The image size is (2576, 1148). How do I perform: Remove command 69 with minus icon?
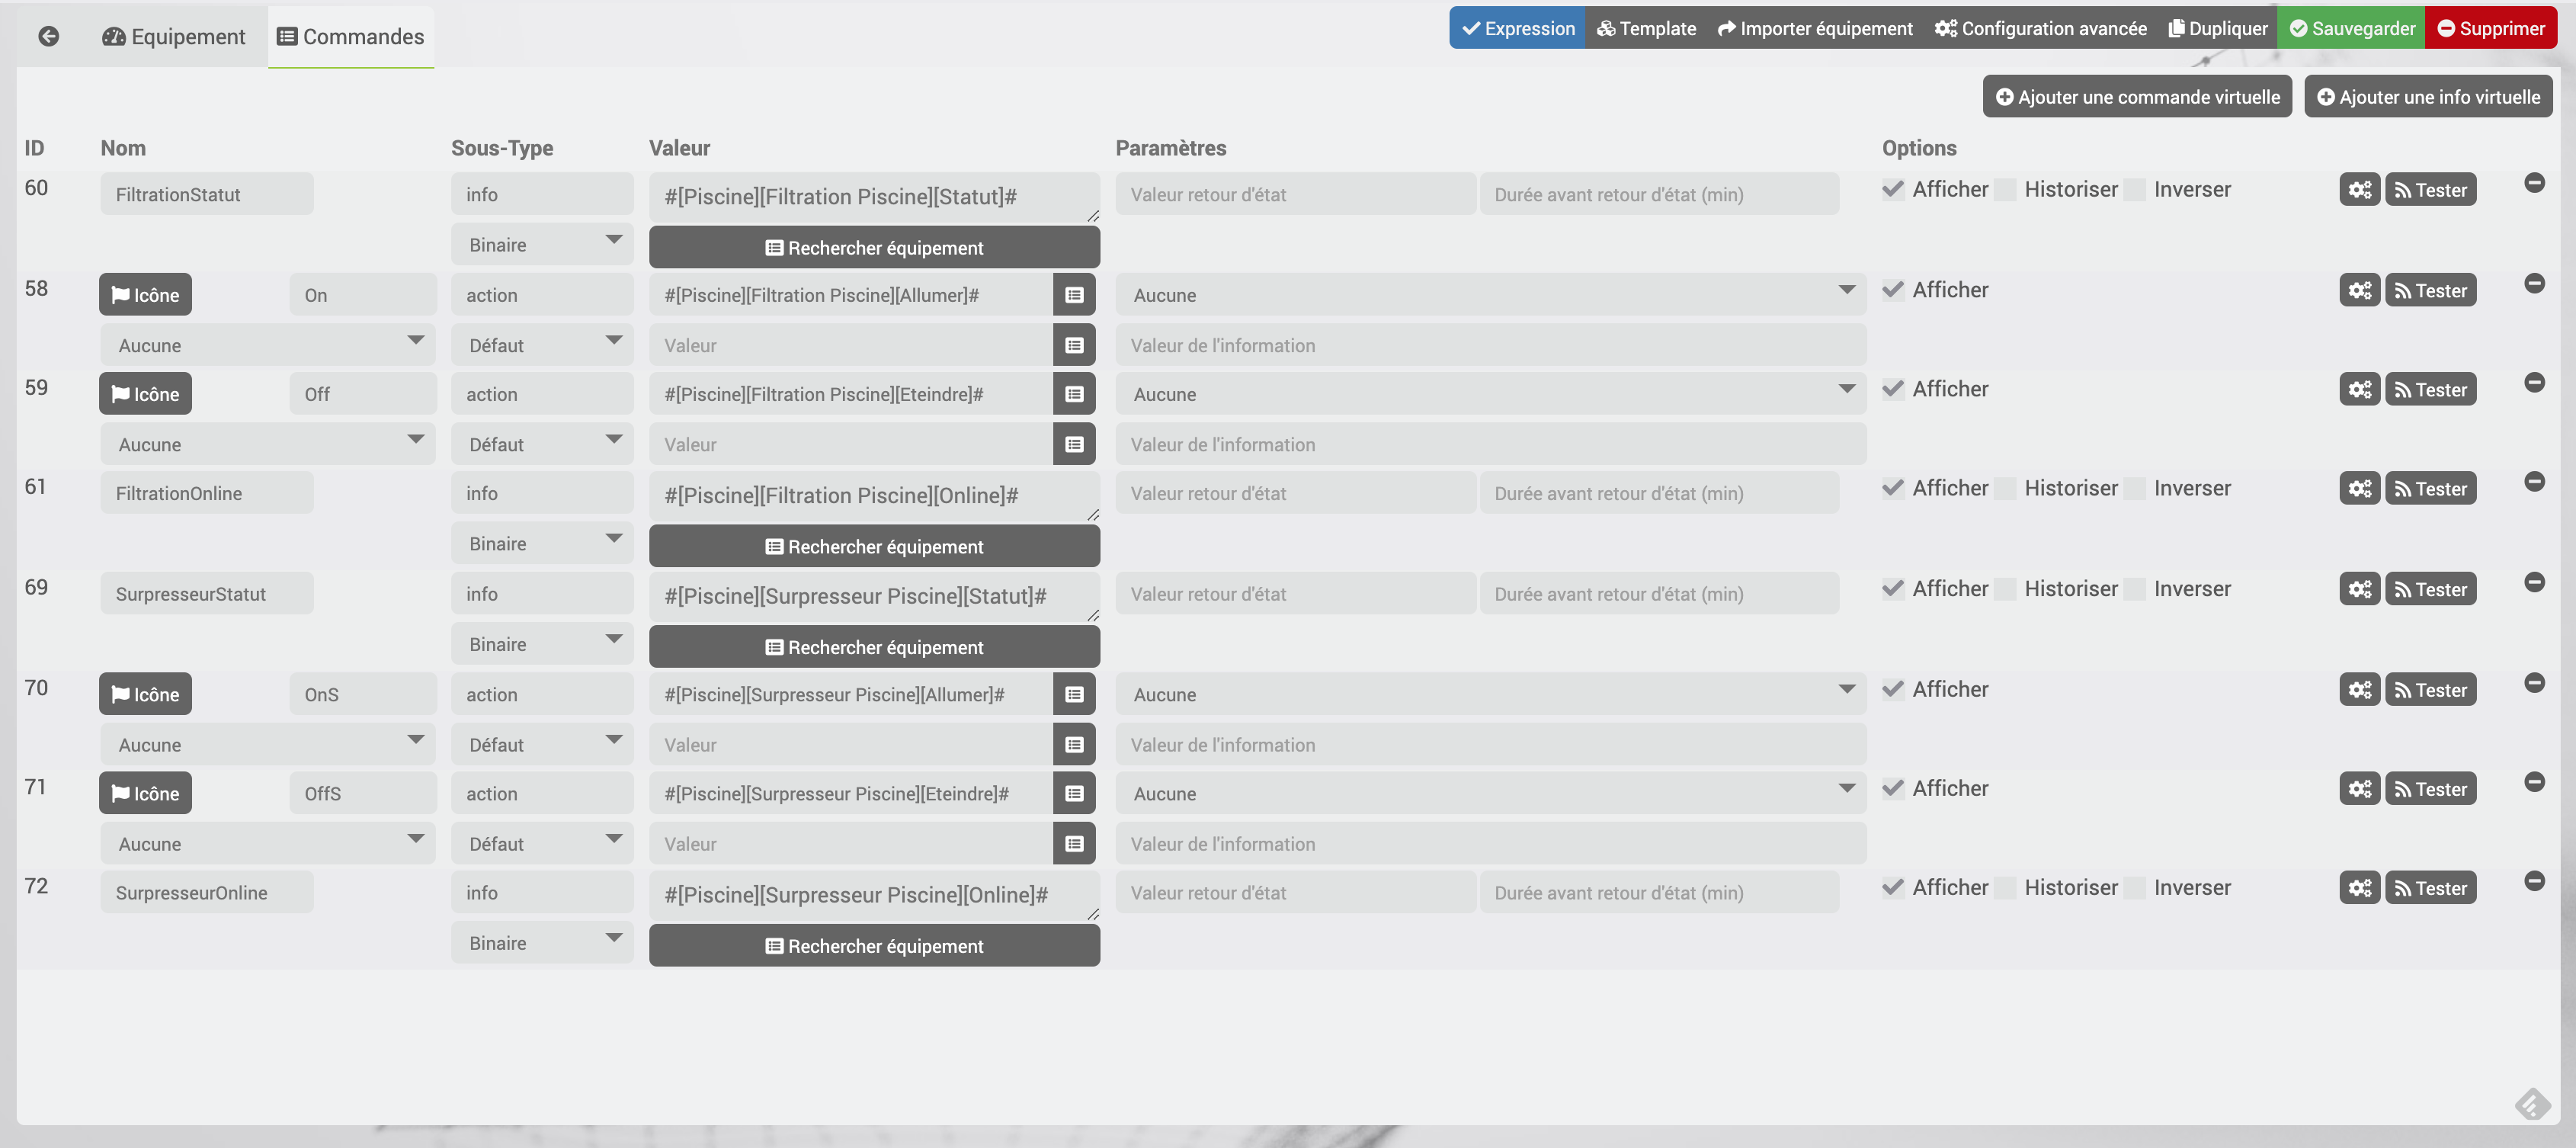coord(2534,583)
